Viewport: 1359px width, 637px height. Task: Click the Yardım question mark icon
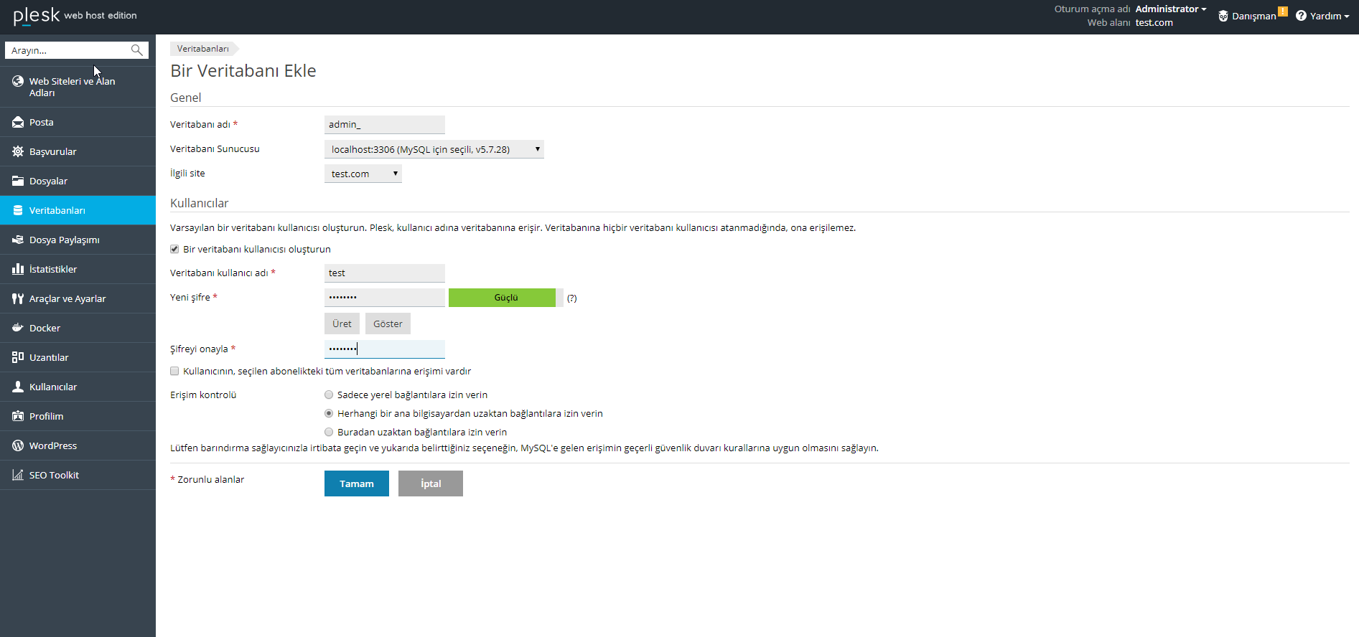point(1301,16)
